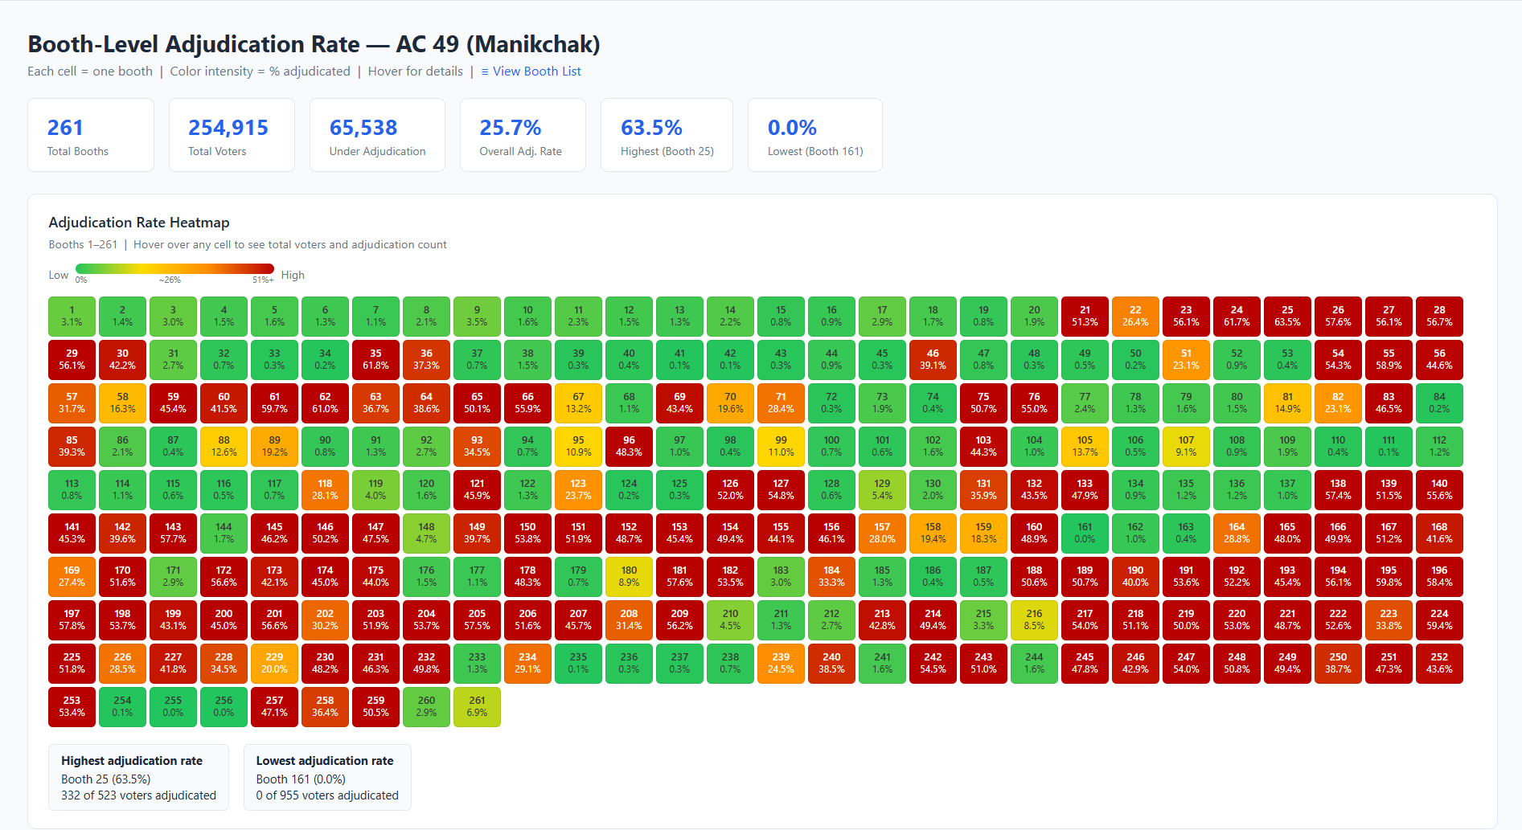Viewport: 1522px width, 830px height.
Task: Select booth 96 cell showing 48.3%
Action: coord(629,446)
